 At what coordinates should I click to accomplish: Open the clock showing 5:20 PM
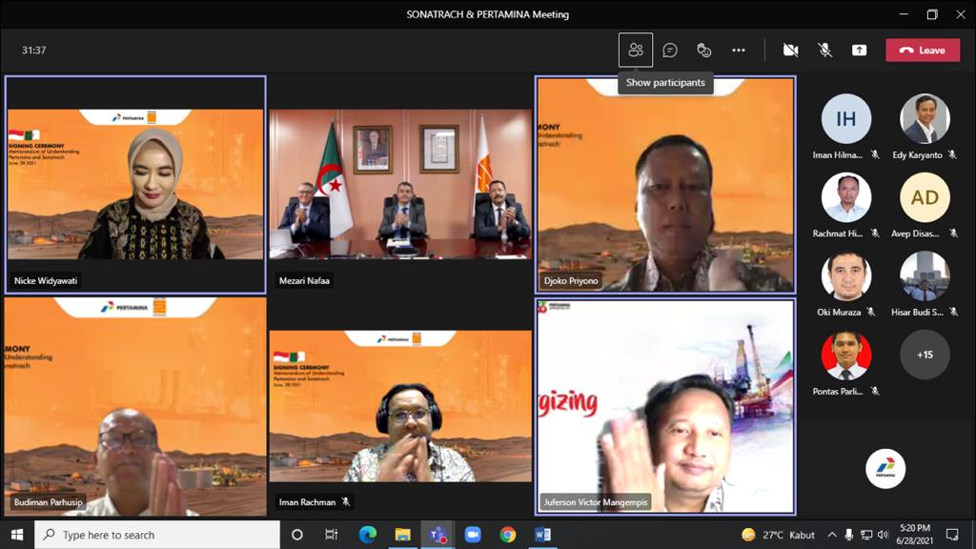915,535
